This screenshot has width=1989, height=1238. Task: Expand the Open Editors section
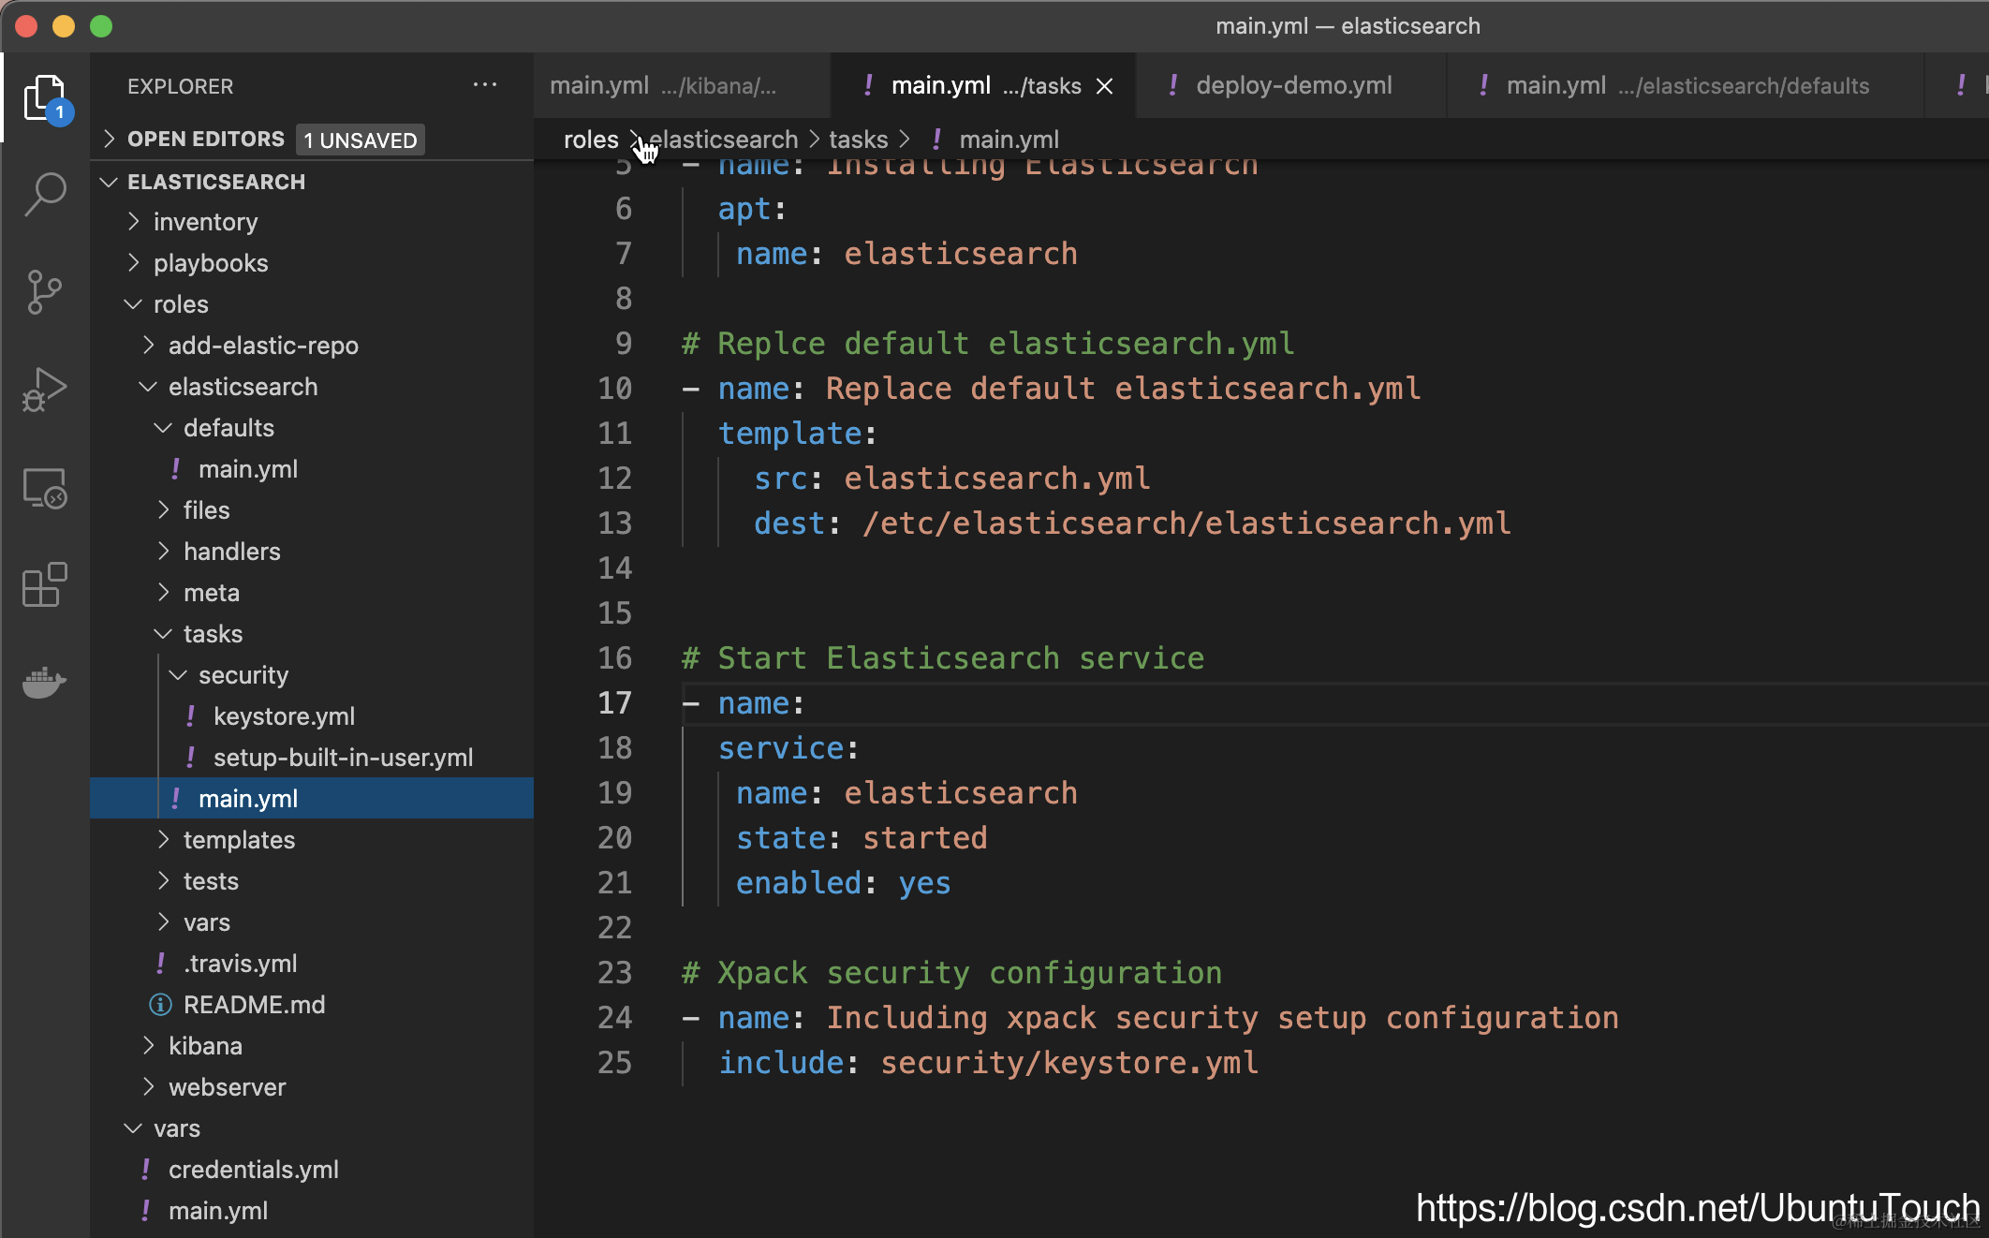(205, 140)
